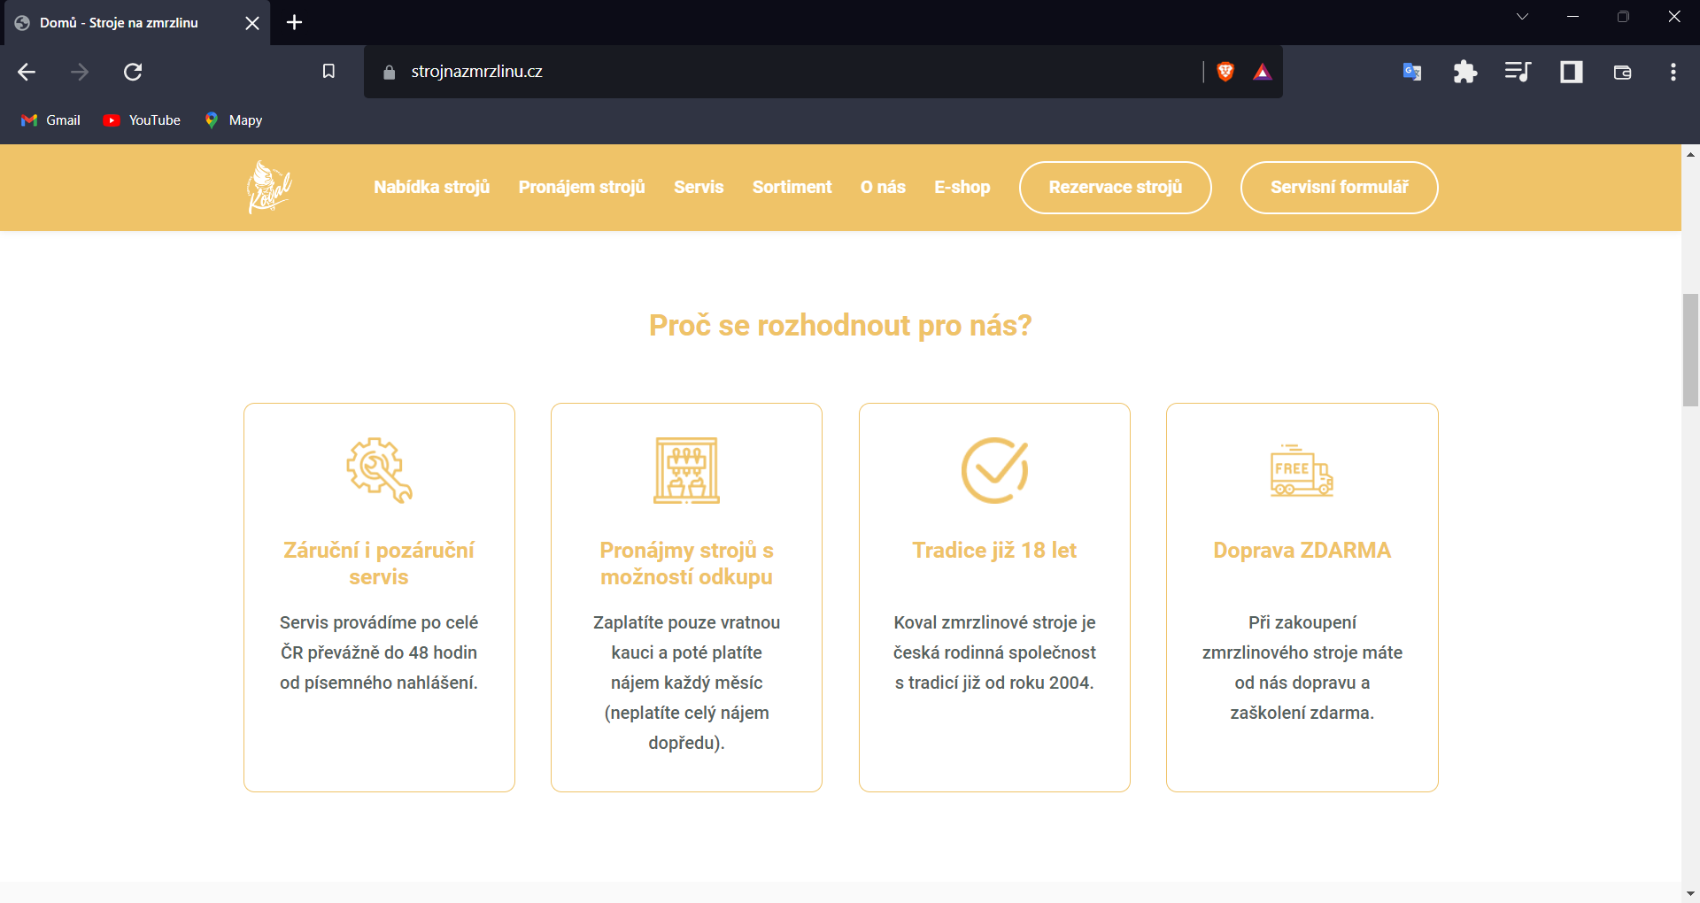1700x903 pixels.
Task: Click Pronájmy strojů s možností odkupu heading
Action: (x=686, y=563)
